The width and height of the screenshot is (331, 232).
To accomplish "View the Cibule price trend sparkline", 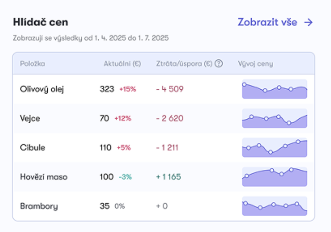I will [275, 147].
